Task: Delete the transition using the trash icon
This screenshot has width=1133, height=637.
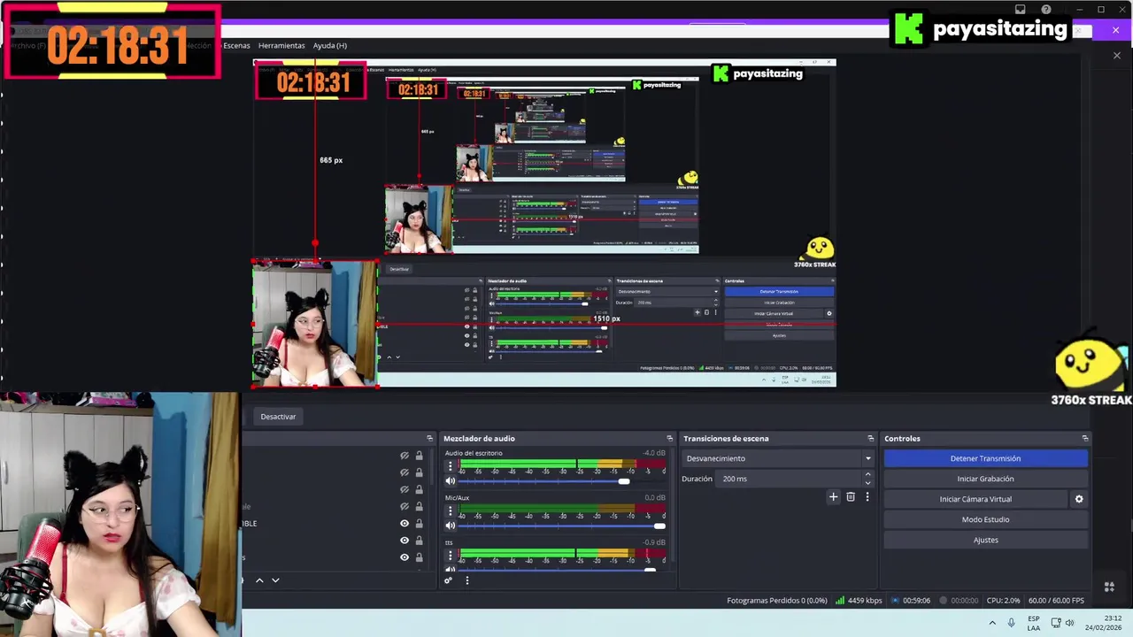Action: point(851,497)
